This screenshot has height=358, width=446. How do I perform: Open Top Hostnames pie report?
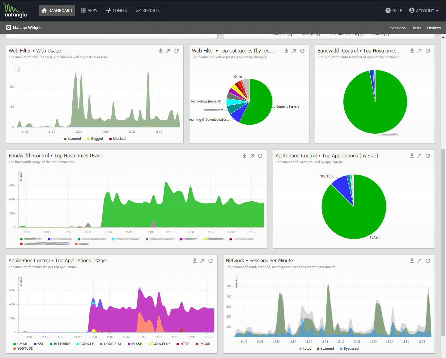coord(419,51)
